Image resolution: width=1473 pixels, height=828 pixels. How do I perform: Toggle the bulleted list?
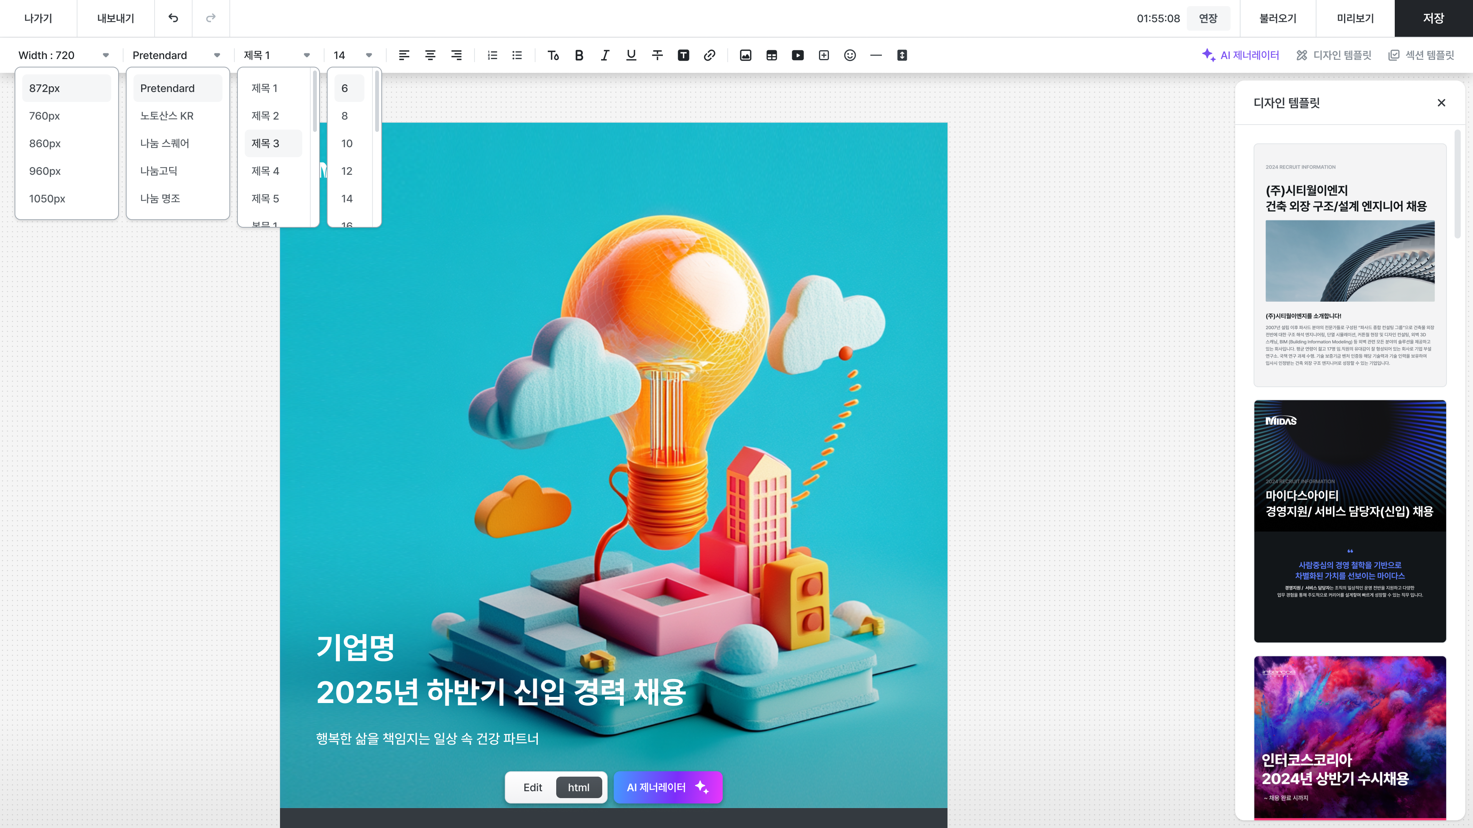pos(517,55)
